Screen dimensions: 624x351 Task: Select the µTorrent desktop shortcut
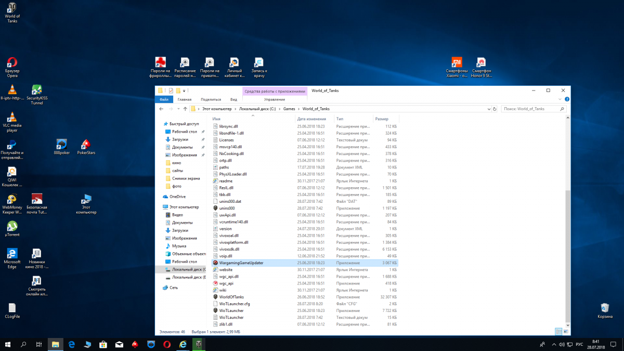12,226
